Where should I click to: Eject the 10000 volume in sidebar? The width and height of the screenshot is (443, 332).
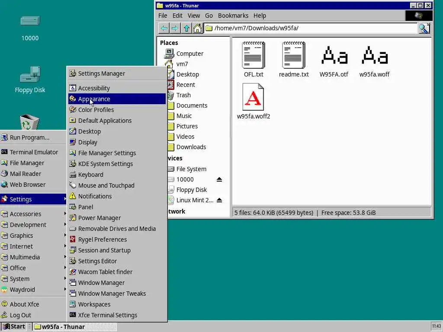[219, 179]
